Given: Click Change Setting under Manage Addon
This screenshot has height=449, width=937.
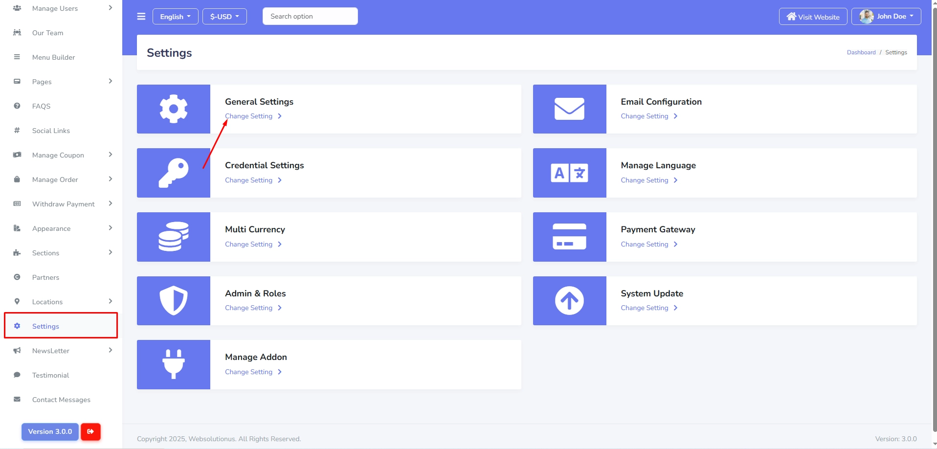Looking at the screenshot, I should [253, 372].
